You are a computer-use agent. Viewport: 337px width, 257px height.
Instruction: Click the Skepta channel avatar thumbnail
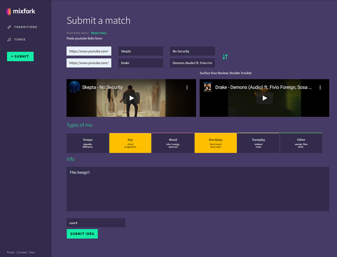click(74, 87)
